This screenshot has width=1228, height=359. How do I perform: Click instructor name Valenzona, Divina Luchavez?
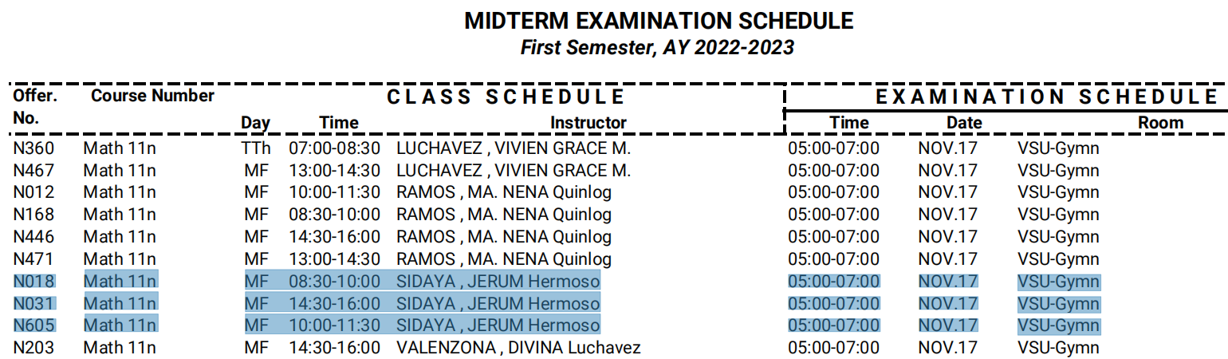tap(518, 348)
